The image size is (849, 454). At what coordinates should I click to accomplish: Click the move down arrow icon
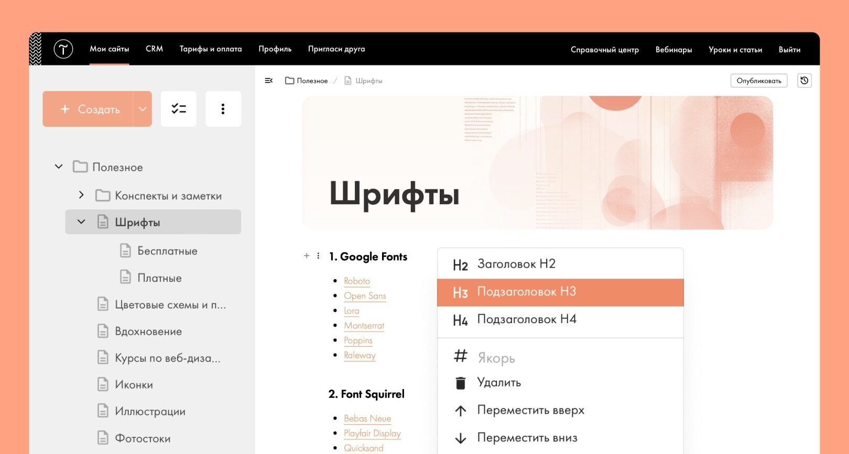point(461,438)
